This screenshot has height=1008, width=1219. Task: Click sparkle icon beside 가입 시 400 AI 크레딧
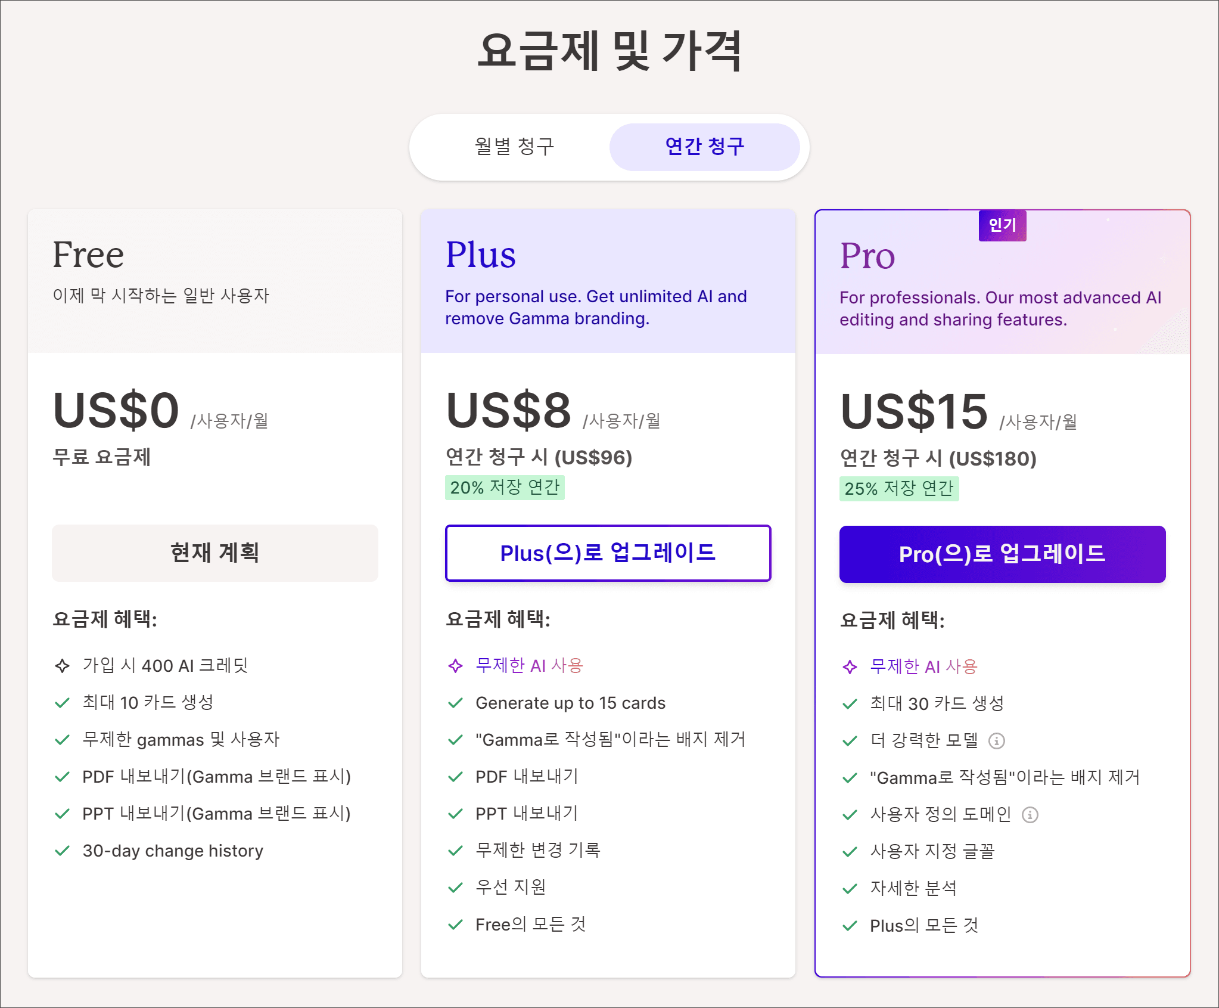[x=62, y=666]
